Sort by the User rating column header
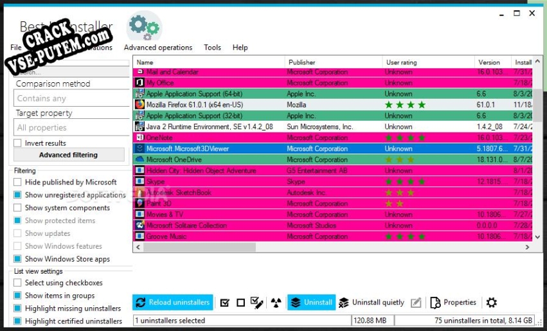The height and width of the screenshot is (331, 547). [428, 62]
